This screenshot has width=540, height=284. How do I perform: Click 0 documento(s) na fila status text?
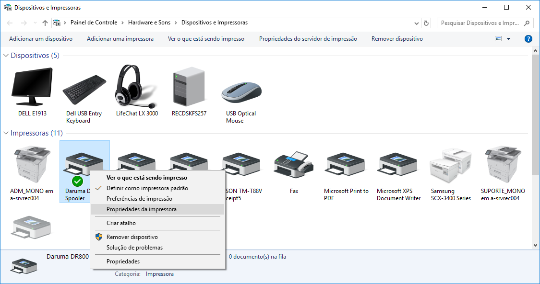[257, 257]
